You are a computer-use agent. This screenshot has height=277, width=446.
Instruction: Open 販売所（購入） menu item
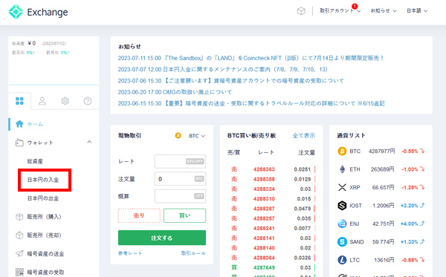click(x=45, y=217)
